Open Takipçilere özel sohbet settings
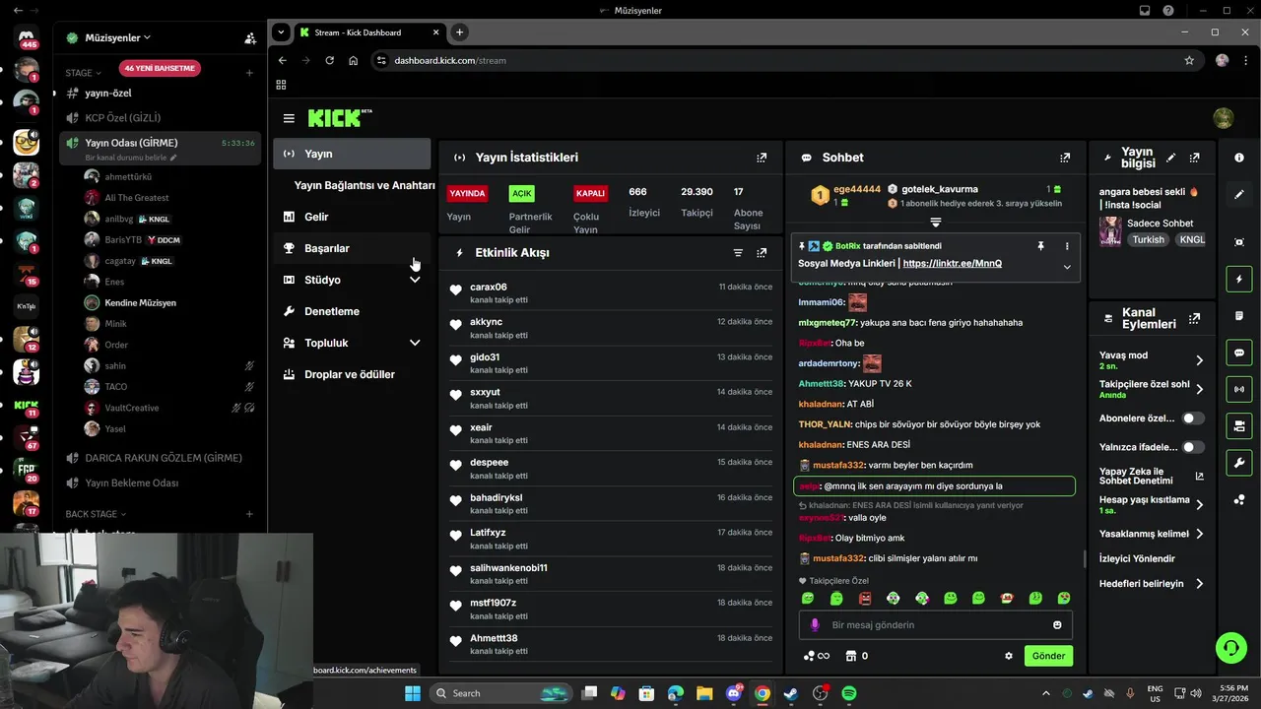 click(1152, 389)
